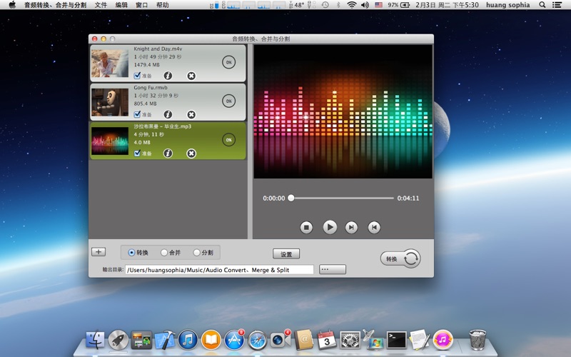Remove Knight and Day.m4v from the list

pyautogui.click(x=191, y=76)
